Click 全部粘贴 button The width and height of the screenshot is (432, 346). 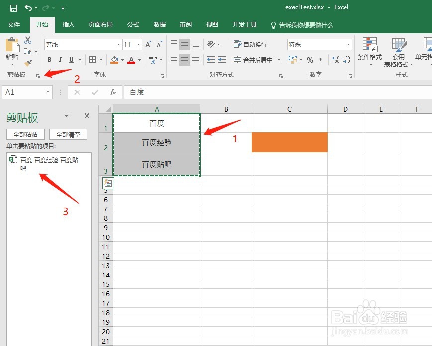[x=25, y=134]
